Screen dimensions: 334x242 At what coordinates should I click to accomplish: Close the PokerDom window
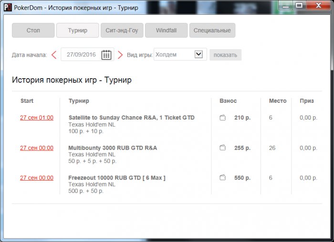318,5
